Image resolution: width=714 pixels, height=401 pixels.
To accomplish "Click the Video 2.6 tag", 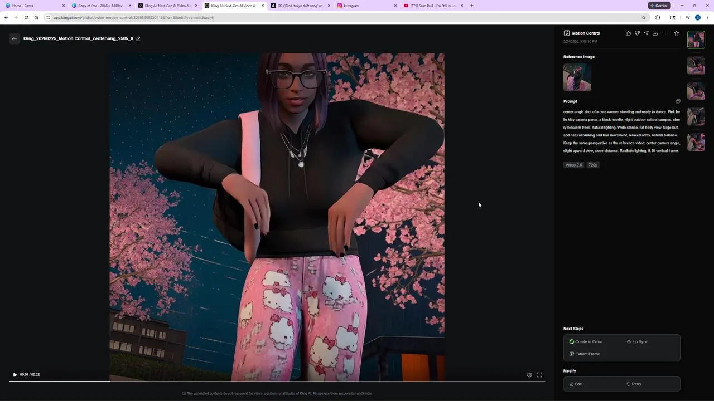I will tap(573, 165).
